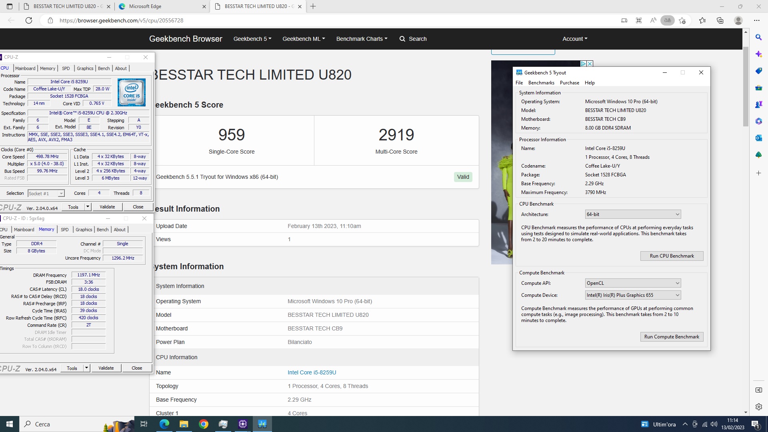Open a new browser tab
This screenshot has height=432, width=768.
313,6
